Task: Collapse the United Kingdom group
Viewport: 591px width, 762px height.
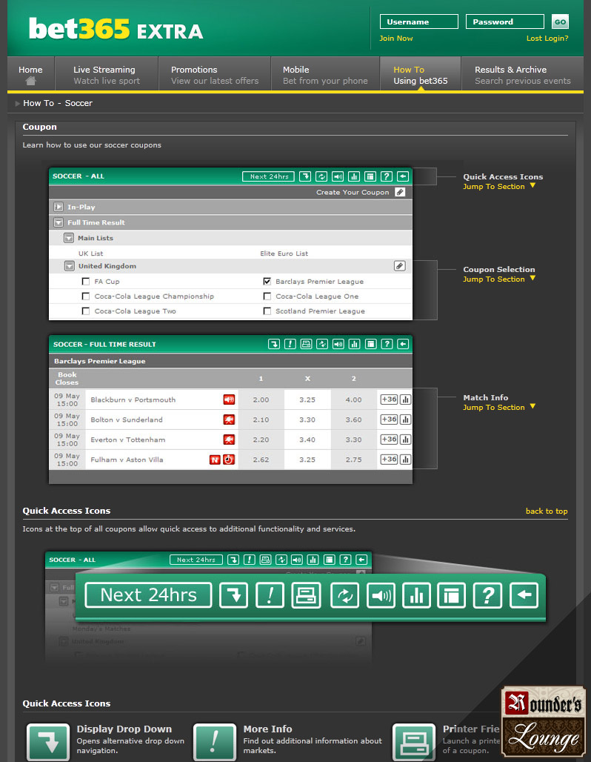Action: (70, 266)
